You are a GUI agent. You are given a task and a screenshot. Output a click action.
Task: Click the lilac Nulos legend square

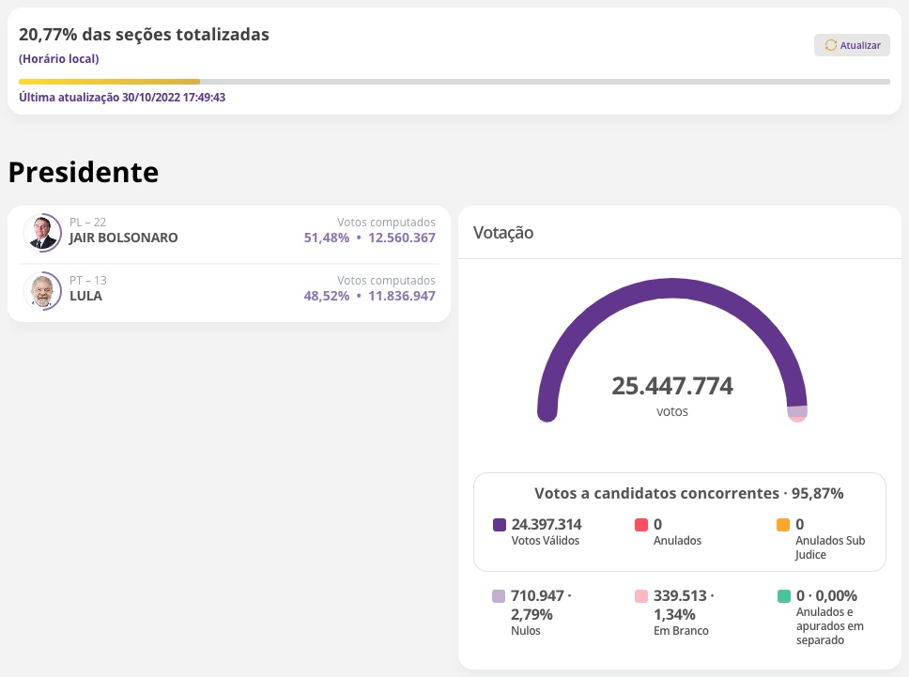(500, 595)
